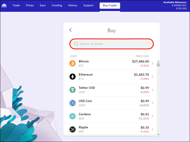Click the ASSET column header

tap(73, 56)
